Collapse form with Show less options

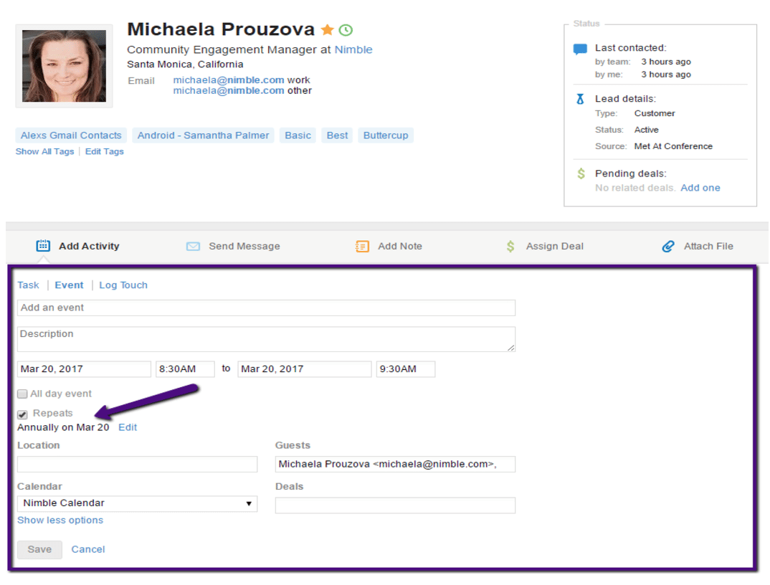coord(60,520)
